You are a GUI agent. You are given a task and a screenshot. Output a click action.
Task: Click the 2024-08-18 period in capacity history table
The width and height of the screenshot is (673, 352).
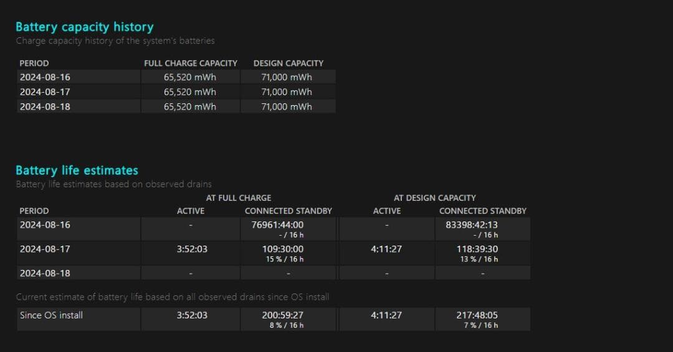click(45, 106)
